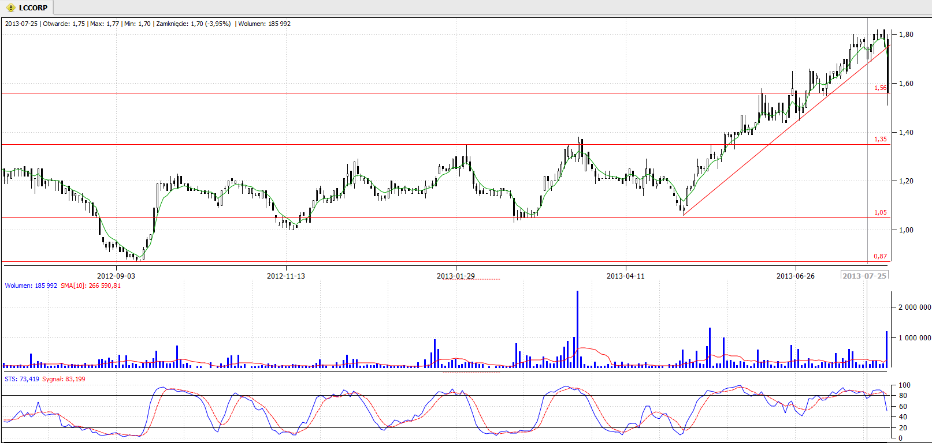
Task: Click the SMA[10]: 266 590,81 indicator label
Action: click(x=91, y=286)
